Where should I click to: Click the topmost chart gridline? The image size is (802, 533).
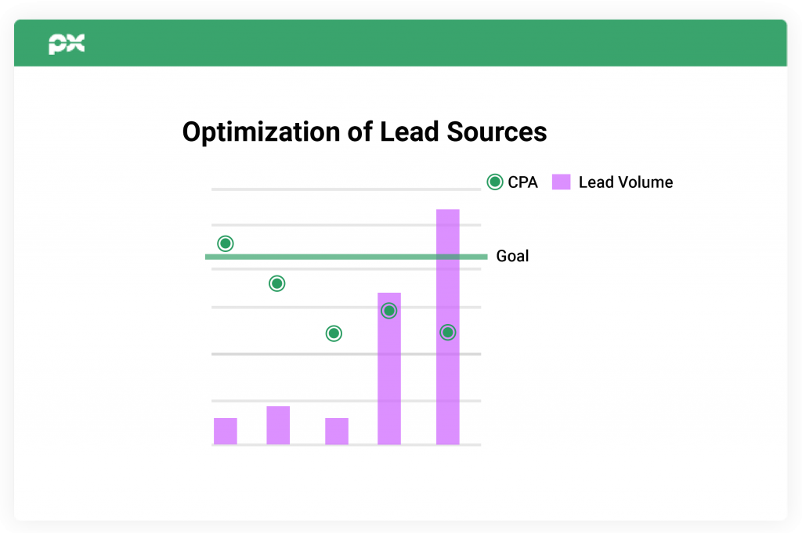pos(346,189)
